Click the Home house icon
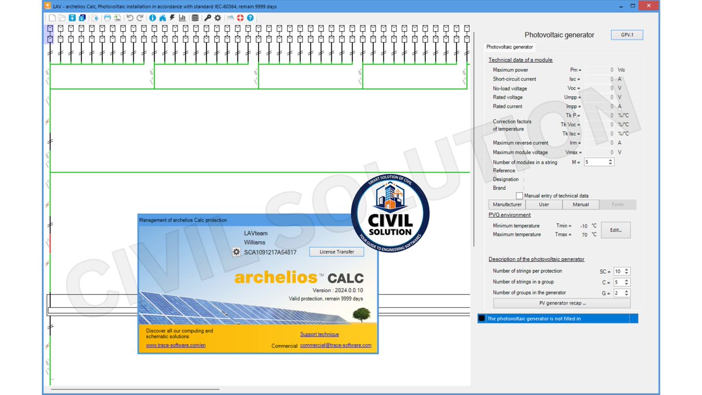This screenshot has width=702, height=395. click(x=163, y=18)
